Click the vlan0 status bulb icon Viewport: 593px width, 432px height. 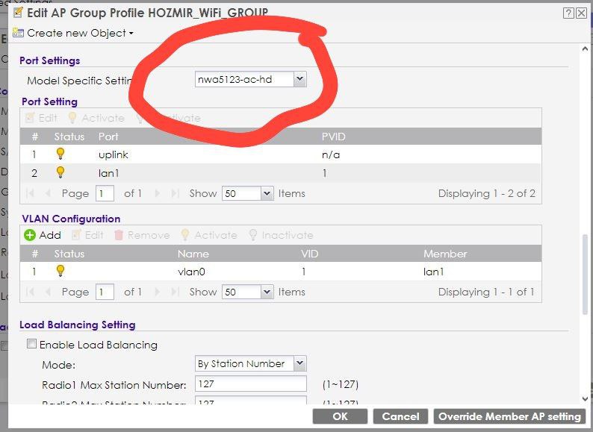pyautogui.click(x=60, y=271)
